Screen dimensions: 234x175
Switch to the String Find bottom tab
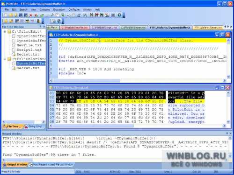click(35, 126)
